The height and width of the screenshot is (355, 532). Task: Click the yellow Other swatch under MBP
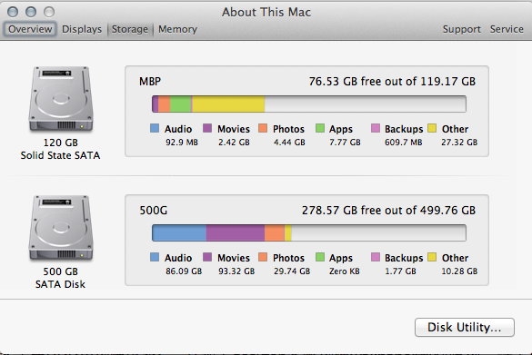(x=432, y=128)
